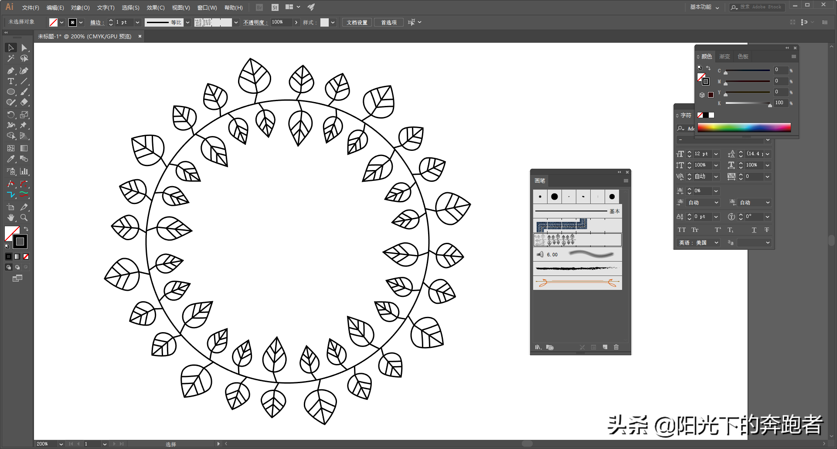Viewport: 837px width, 449px height.
Task: Toggle All Caps in Character panel
Action: (x=681, y=230)
